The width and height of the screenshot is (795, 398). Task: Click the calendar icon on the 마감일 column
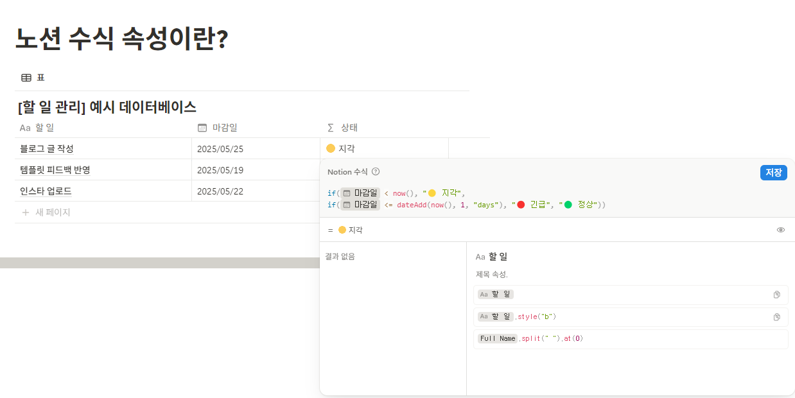coord(202,127)
